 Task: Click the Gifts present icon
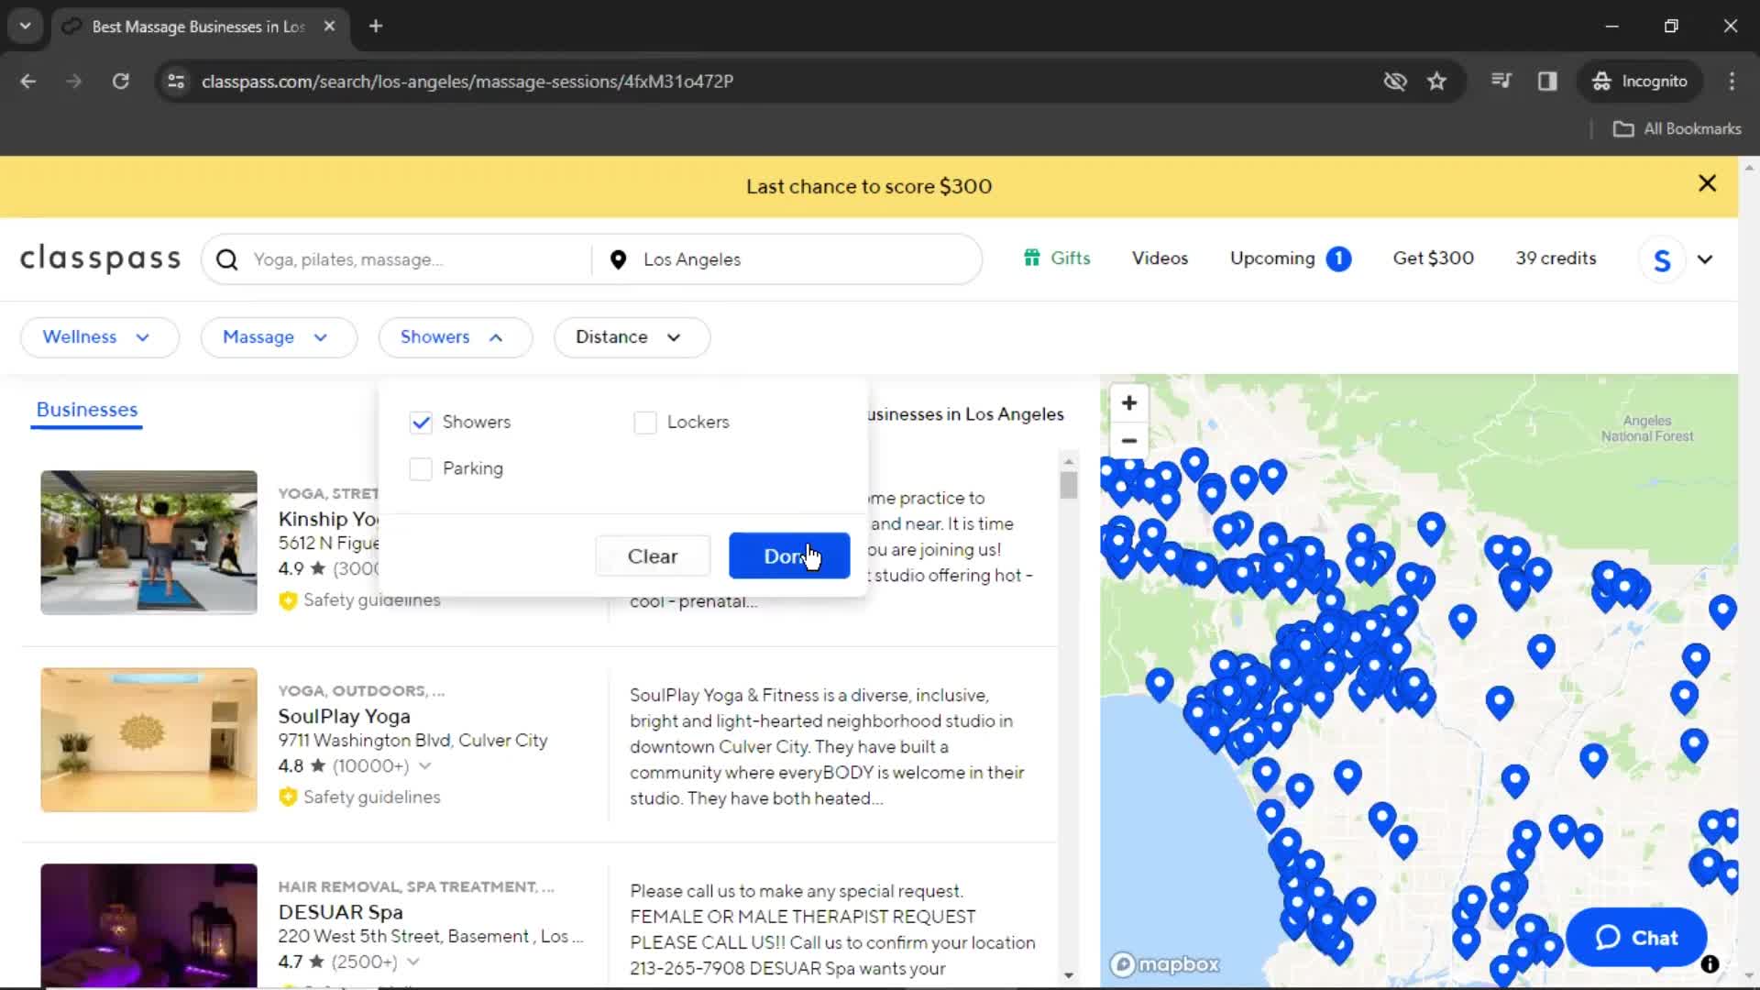pyautogui.click(x=1032, y=258)
